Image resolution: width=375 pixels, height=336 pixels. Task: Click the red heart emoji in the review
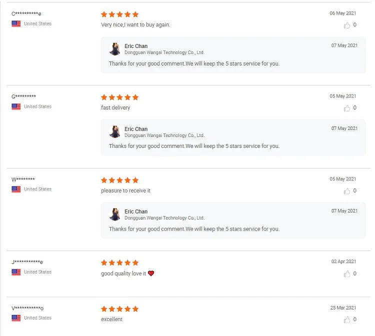point(151,273)
